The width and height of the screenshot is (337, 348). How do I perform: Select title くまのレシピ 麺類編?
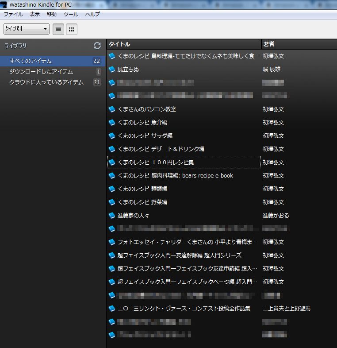(142, 189)
